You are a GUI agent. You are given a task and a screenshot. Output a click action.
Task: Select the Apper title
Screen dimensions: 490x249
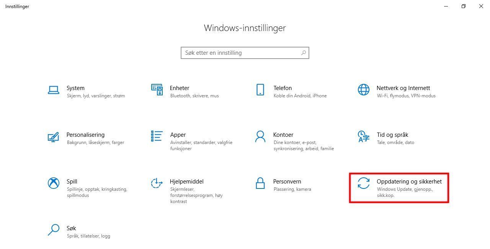[x=178, y=135]
